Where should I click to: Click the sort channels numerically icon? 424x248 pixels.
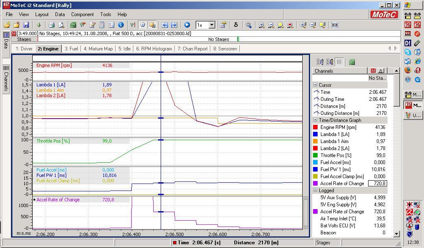point(330,62)
